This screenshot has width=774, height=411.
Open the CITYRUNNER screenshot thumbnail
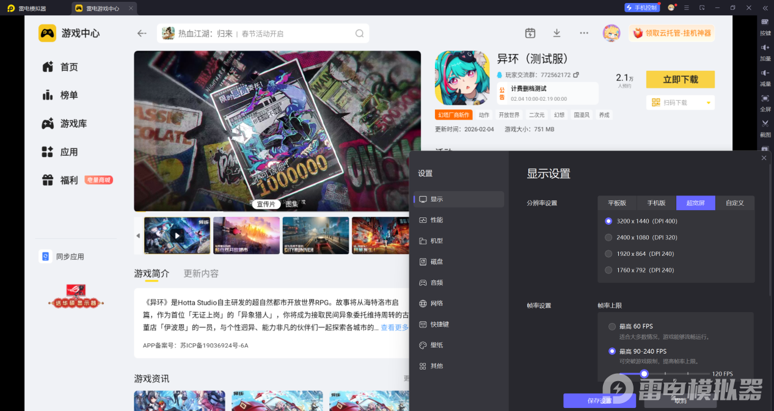pos(316,235)
